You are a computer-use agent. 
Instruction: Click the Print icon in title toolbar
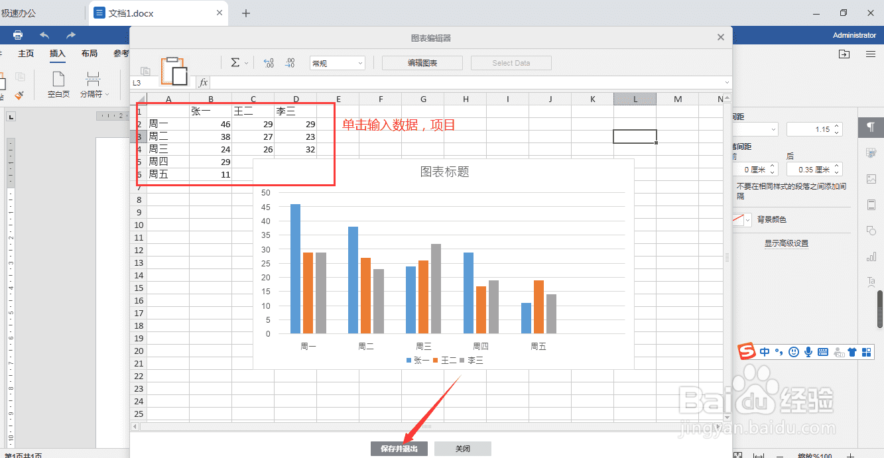point(18,35)
